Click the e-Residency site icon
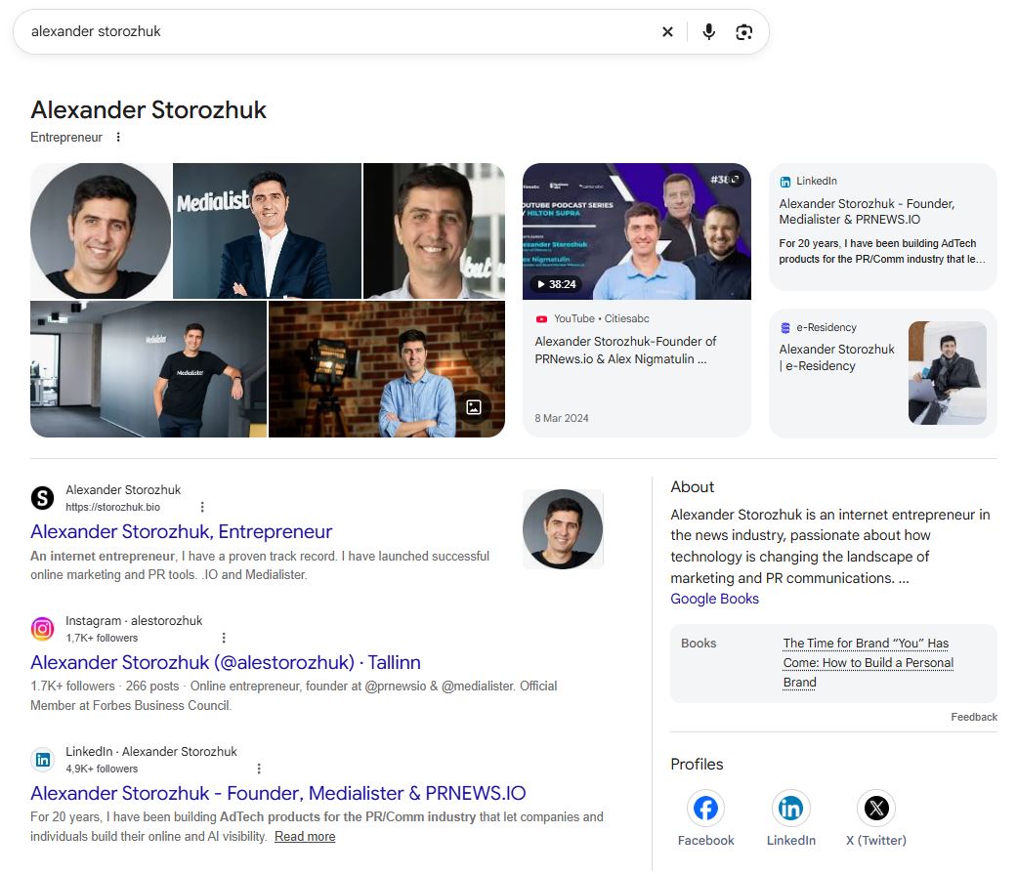Viewport: 1017px width, 874px height. pos(784,328)
